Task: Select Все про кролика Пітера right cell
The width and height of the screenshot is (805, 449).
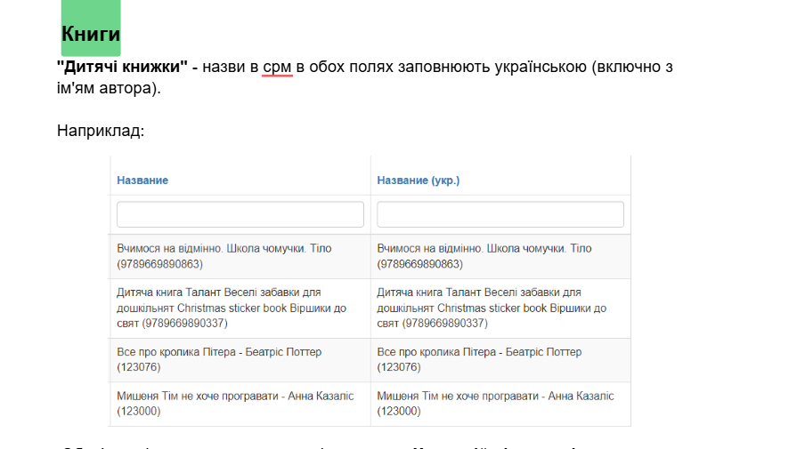Action: click(x=500, y=360)
